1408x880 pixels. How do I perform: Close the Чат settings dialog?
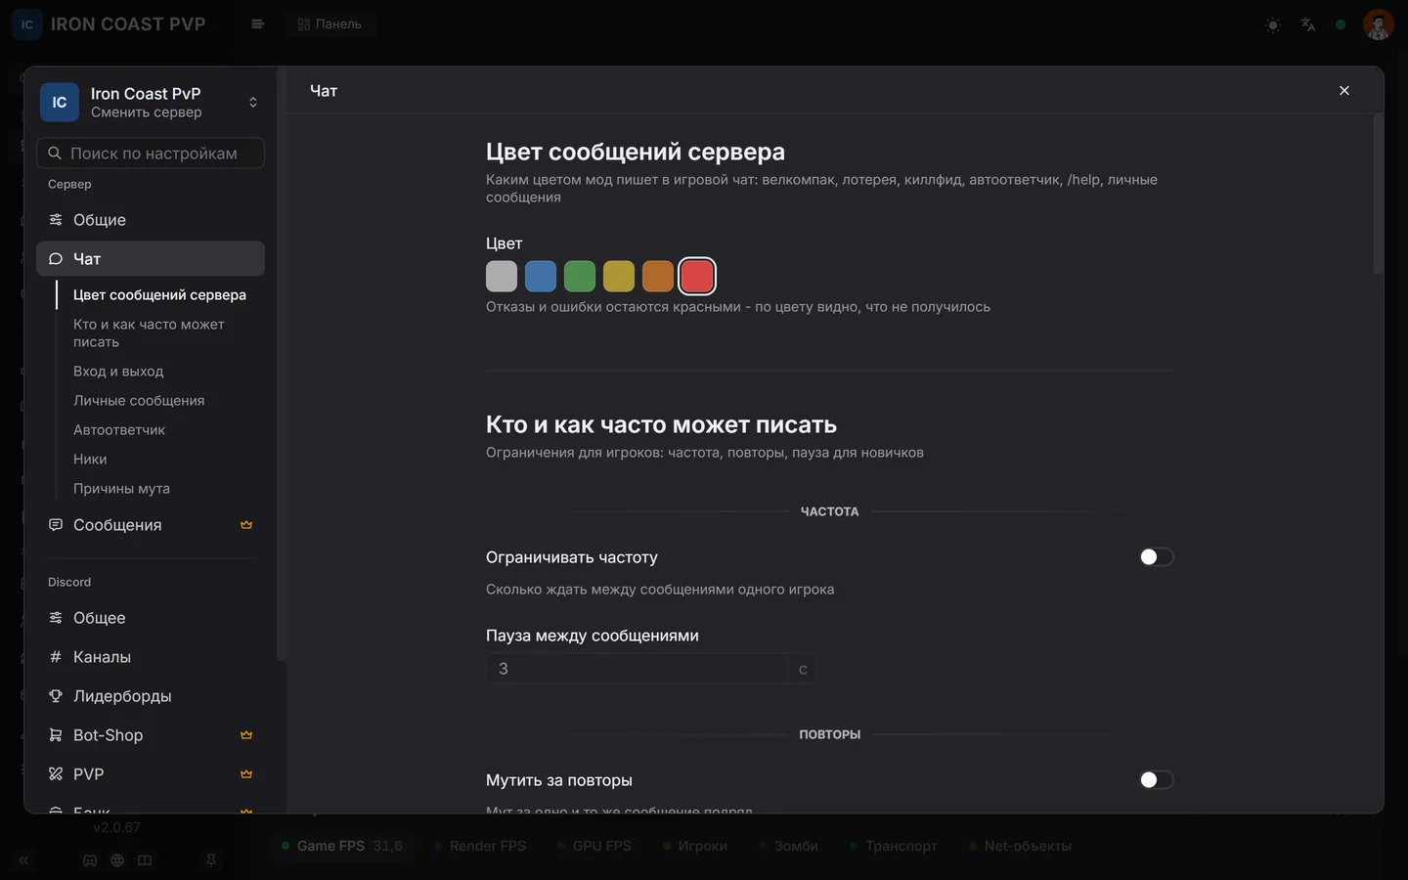[x=1344, y=90]
